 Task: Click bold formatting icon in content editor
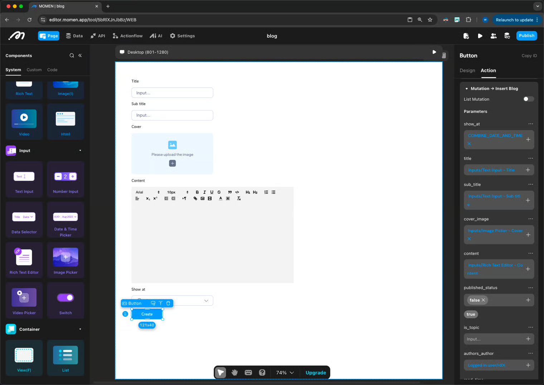197,192
